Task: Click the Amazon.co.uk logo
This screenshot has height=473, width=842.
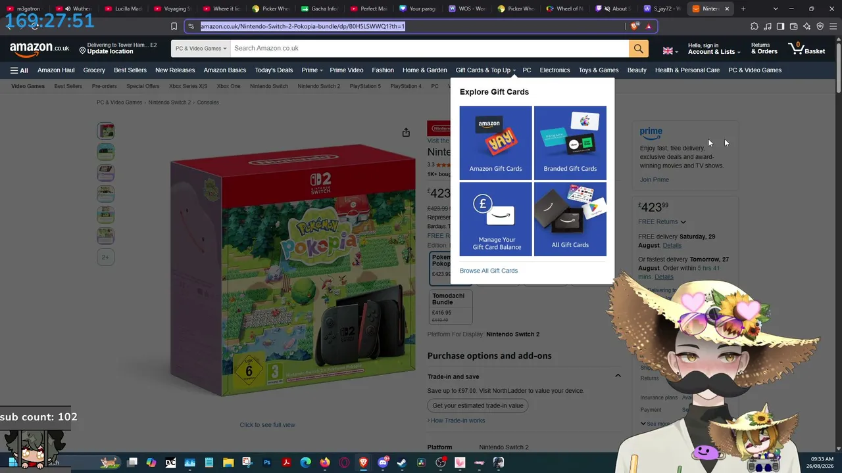Action: [39, 49]
